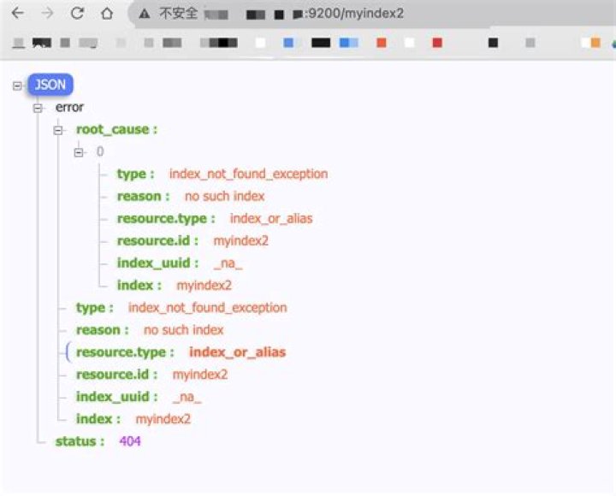Click error-level type key
Screen dimensions: 616x496
click(x=95, y=308)
